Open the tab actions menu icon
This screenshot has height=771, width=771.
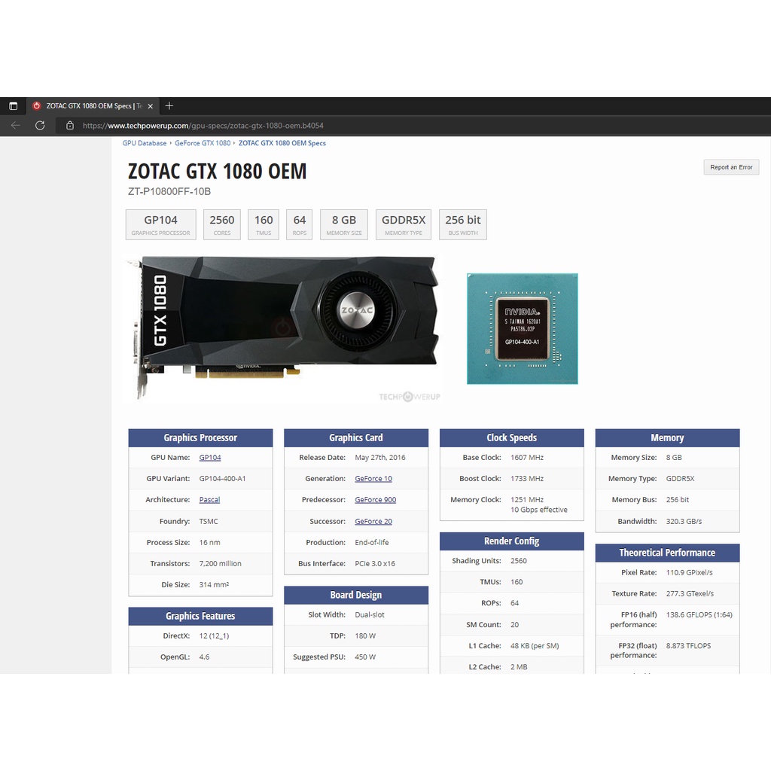[13, 106]
